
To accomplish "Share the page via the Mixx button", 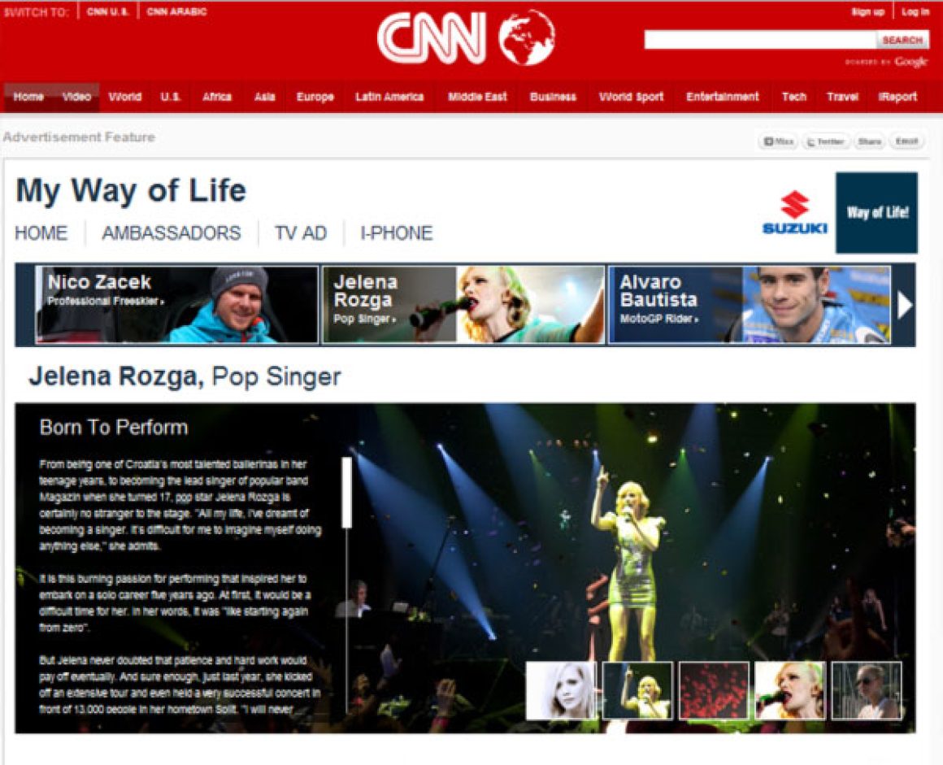I will click(x=778, y=141).
